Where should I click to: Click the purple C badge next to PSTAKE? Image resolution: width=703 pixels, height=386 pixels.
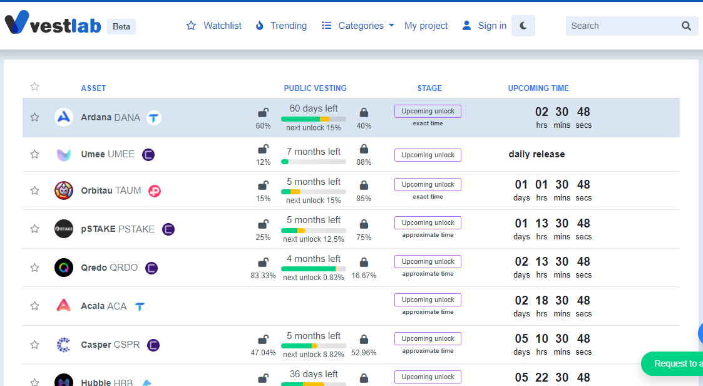168,229
